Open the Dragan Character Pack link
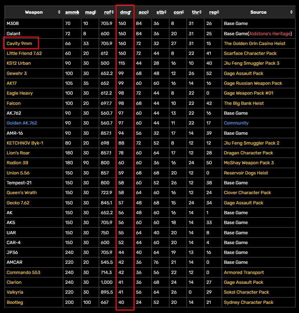299x313 pixels. pyautogui.click(x=248, y=153)
